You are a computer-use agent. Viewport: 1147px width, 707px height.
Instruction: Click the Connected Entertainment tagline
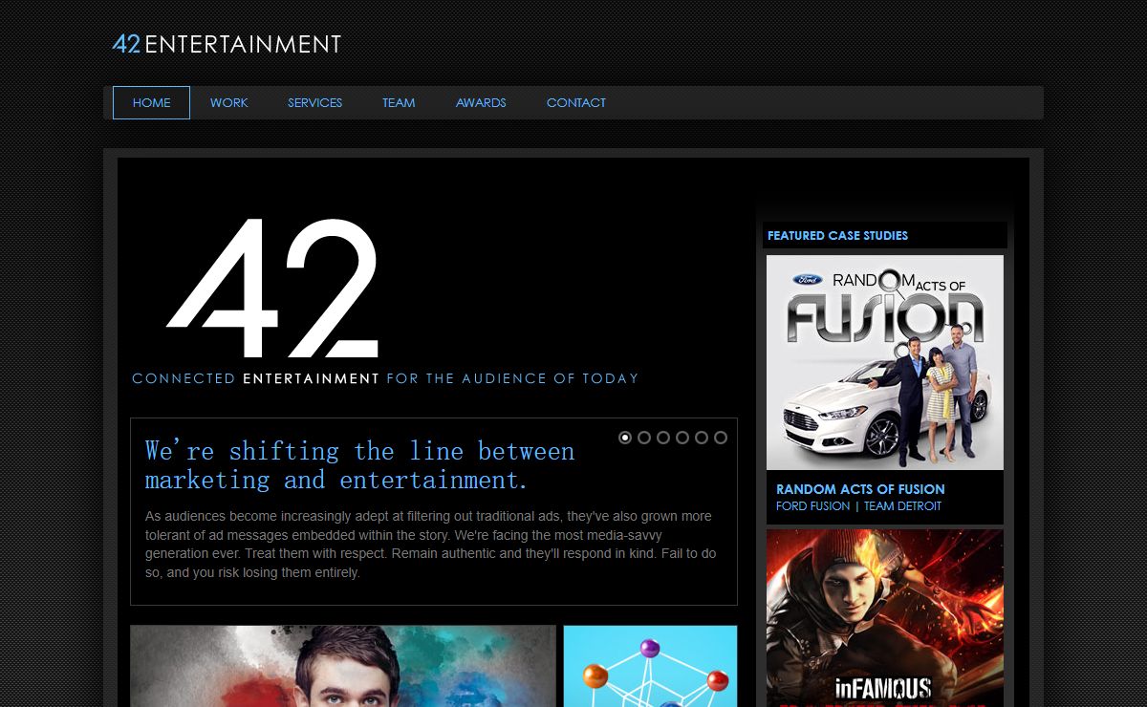pyautogui.click(x=385, y=378)
